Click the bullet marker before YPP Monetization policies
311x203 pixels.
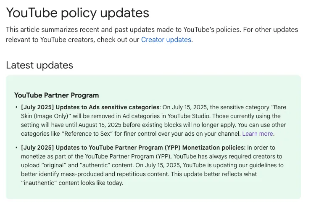click(x=16, y=148)
